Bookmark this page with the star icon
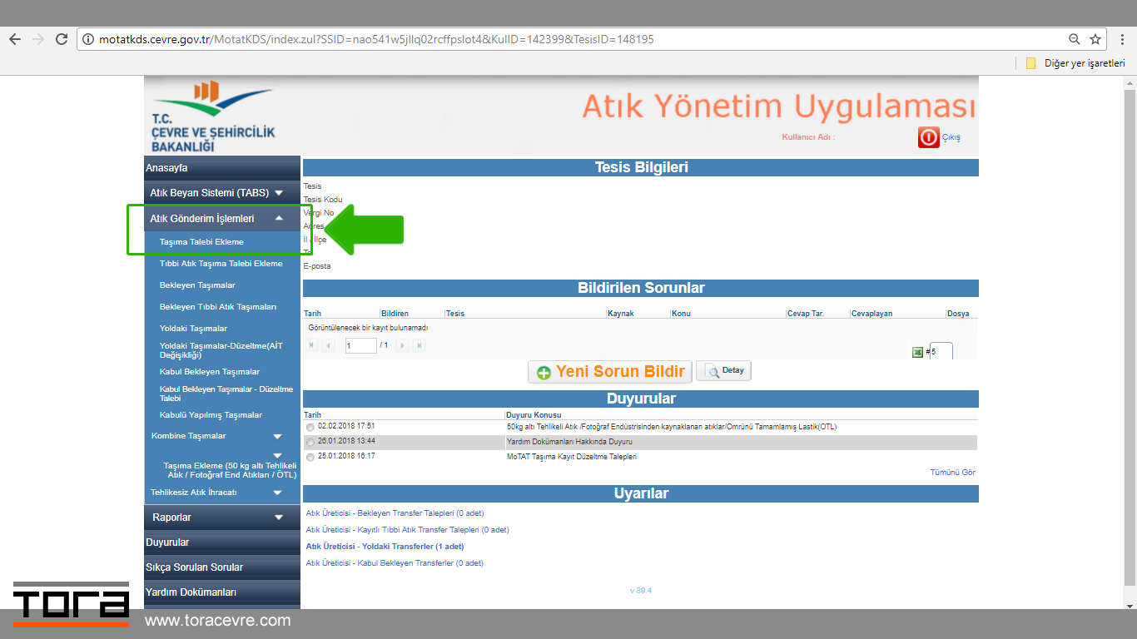This screenshot has width=1137, height=639. click(x=1095, y=39)
